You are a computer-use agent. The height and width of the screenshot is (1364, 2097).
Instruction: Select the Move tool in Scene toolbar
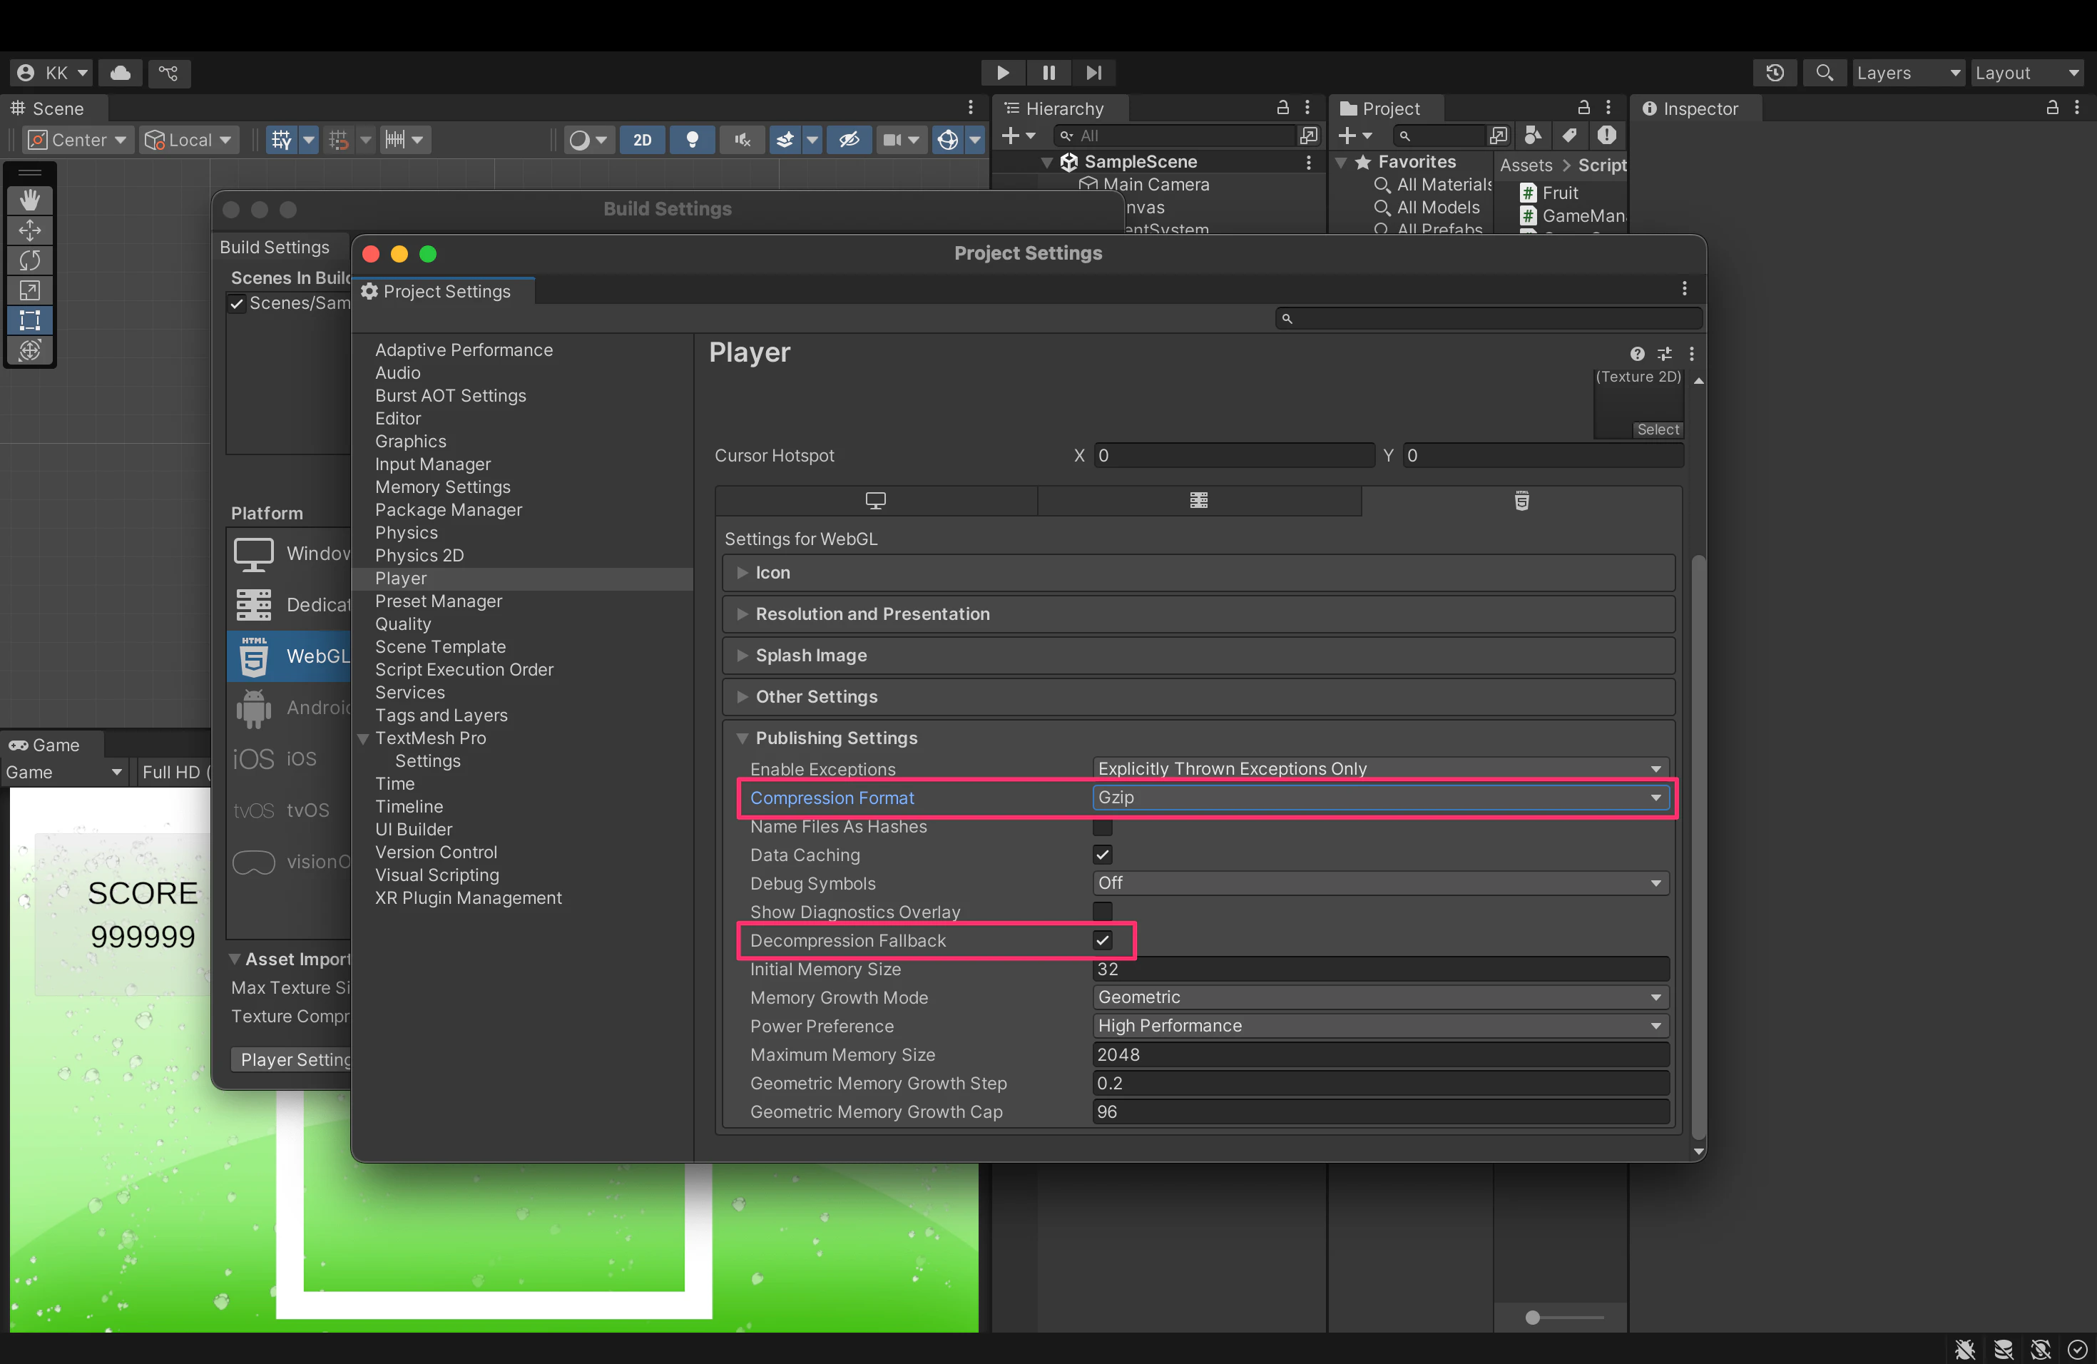click(x=30, y=231)
